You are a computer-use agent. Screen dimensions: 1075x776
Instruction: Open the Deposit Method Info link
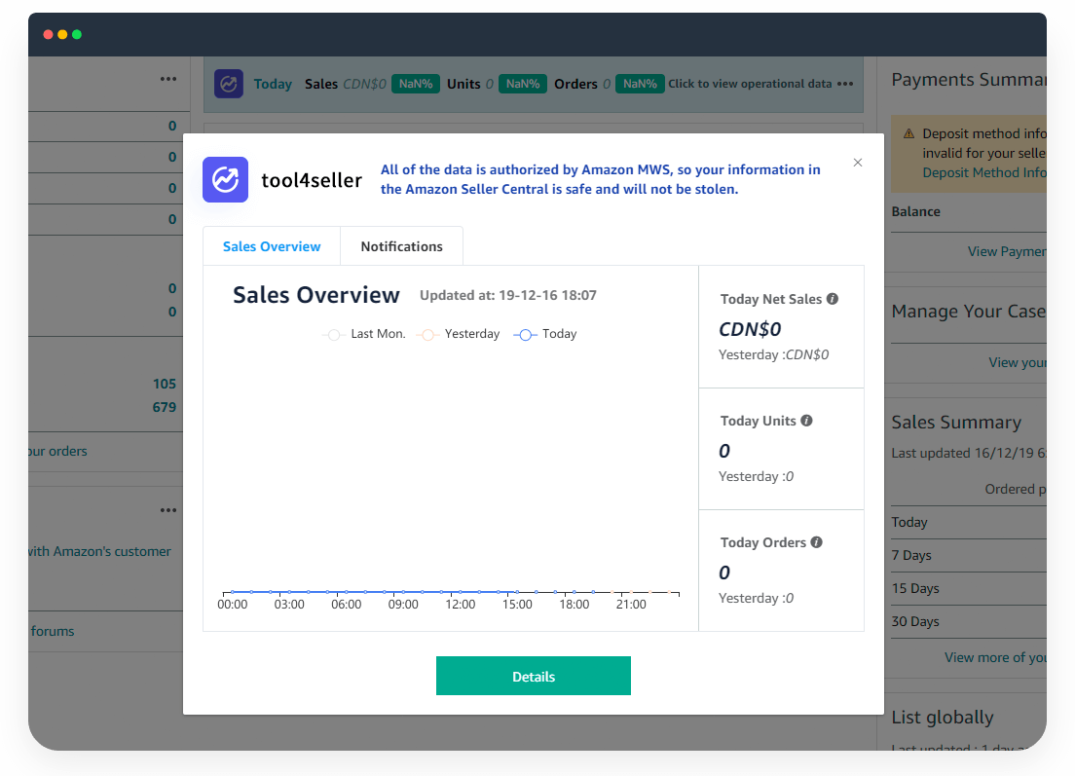point(984,172)
